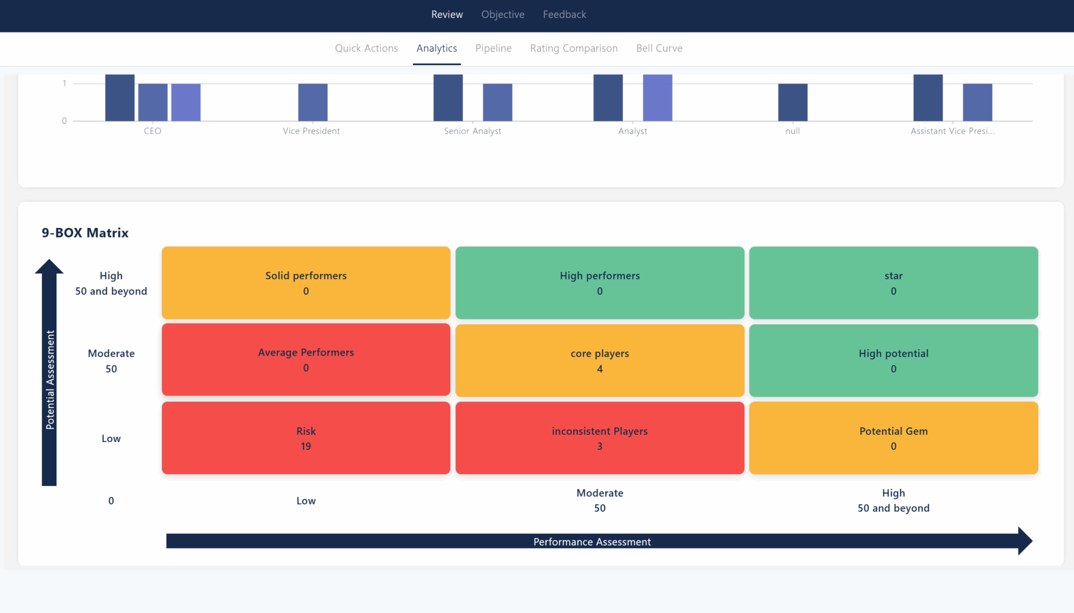Select the Senior Analyst chart bar
This screenshot has width=1074, height=613.
448,98
